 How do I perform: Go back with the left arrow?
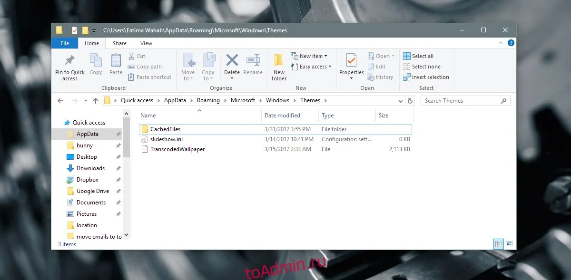pos(60,101)
